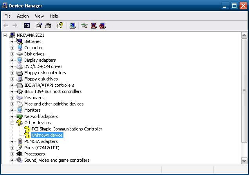Open the Action menu

click(23, 16)
